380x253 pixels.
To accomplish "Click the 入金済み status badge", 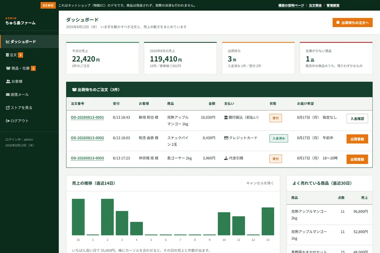I will (x=279, y=138).
